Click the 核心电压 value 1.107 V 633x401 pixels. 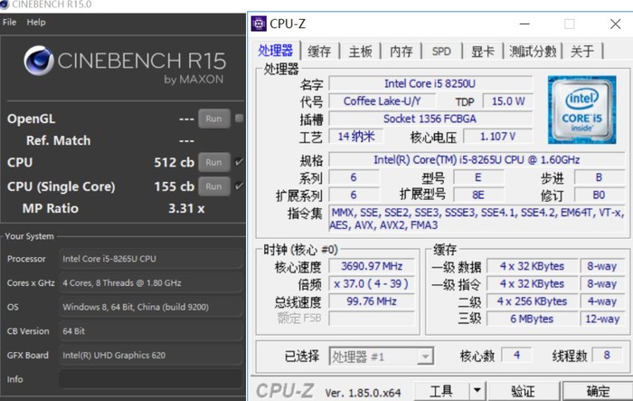tap(497, 136)
